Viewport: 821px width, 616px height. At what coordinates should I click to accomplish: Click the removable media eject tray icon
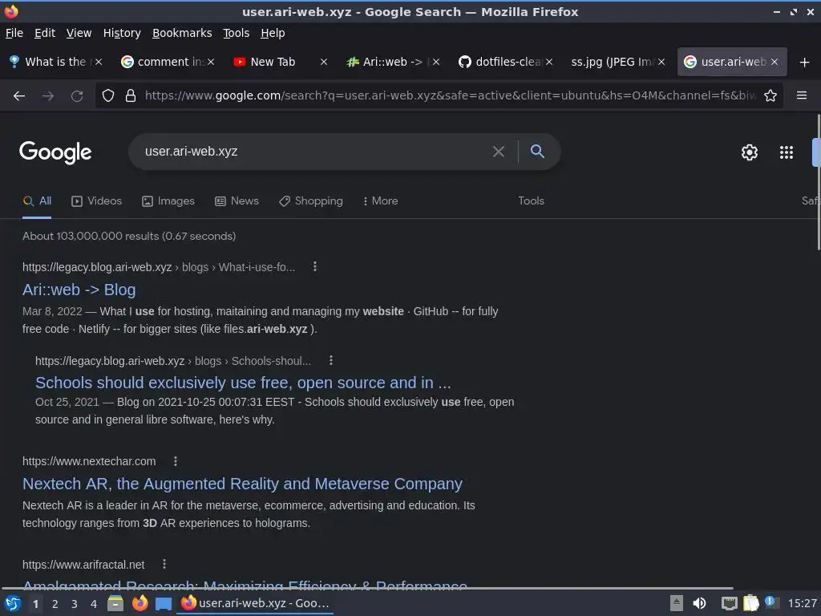click(677, 603)
